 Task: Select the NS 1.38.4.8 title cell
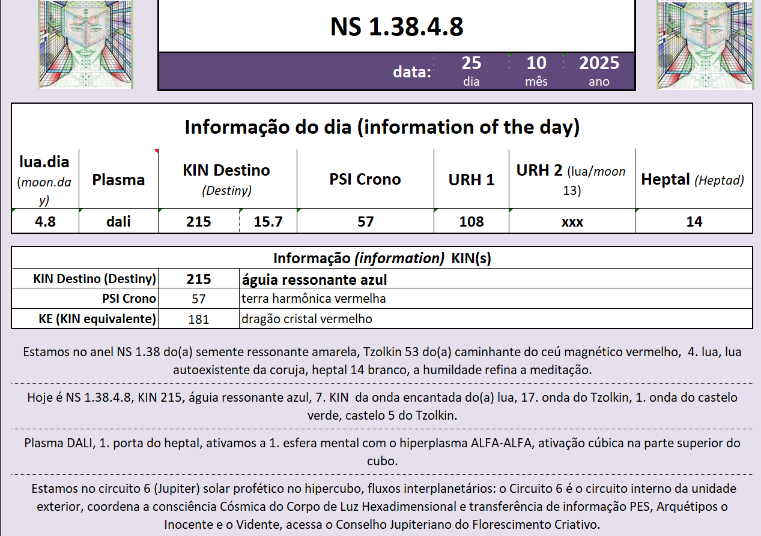pyautogui.click(x=396, y=26)
